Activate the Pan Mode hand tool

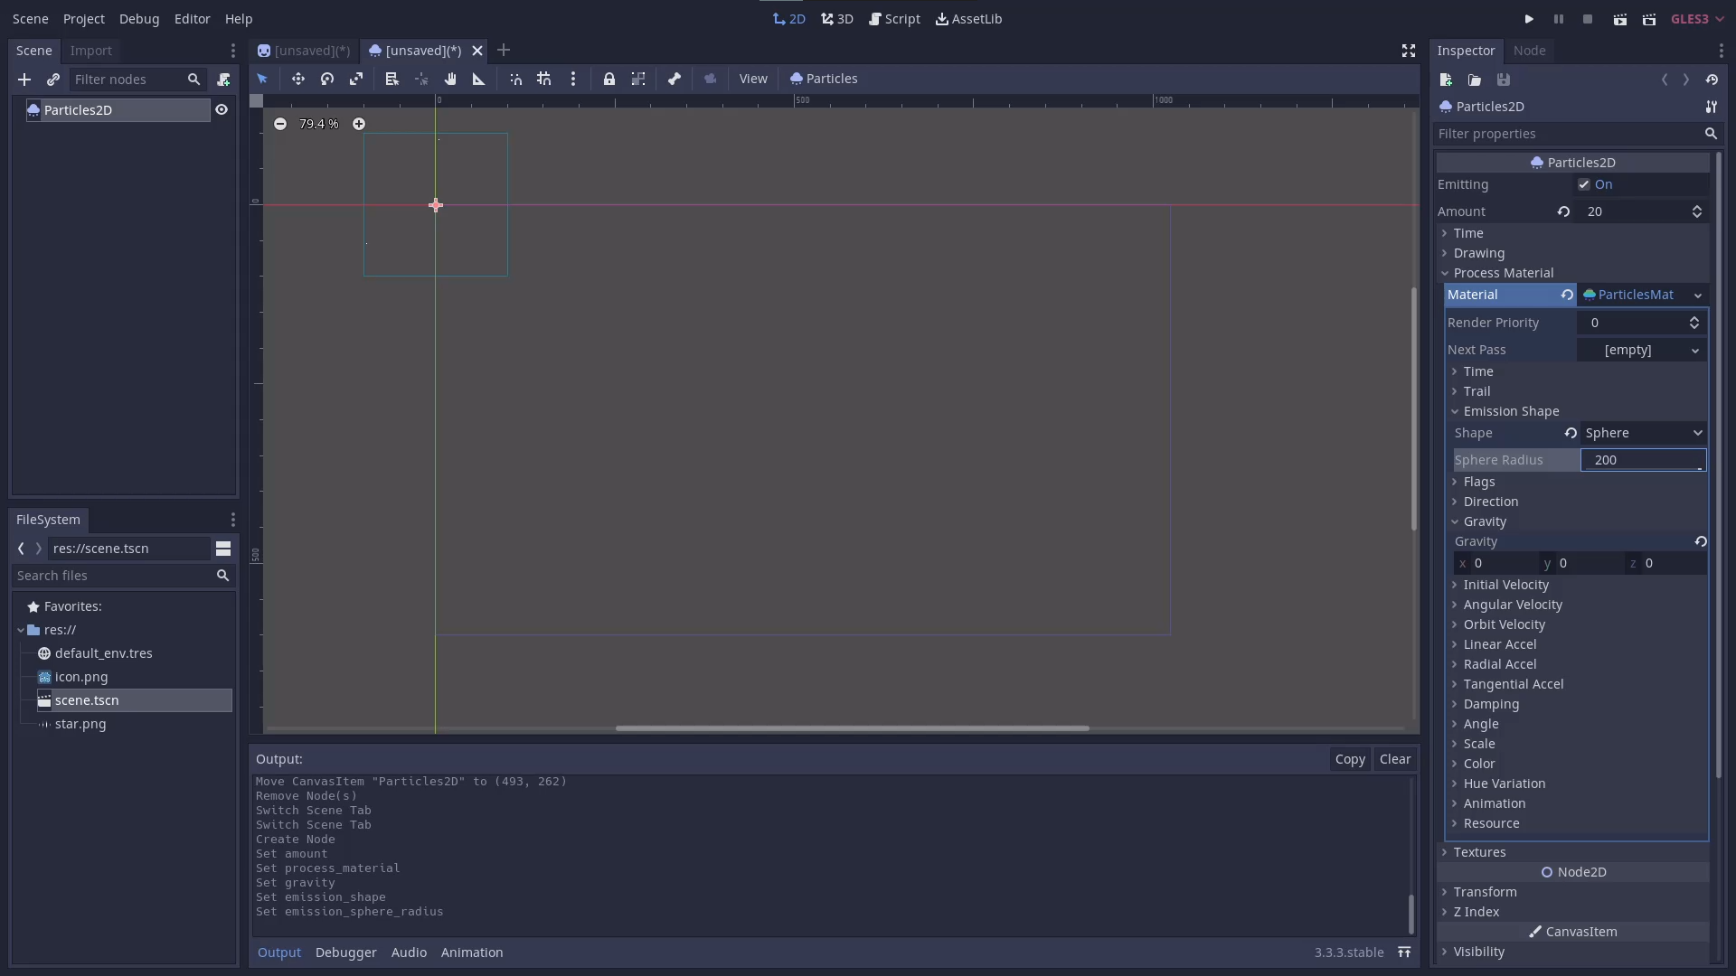[x=450, y=79]
